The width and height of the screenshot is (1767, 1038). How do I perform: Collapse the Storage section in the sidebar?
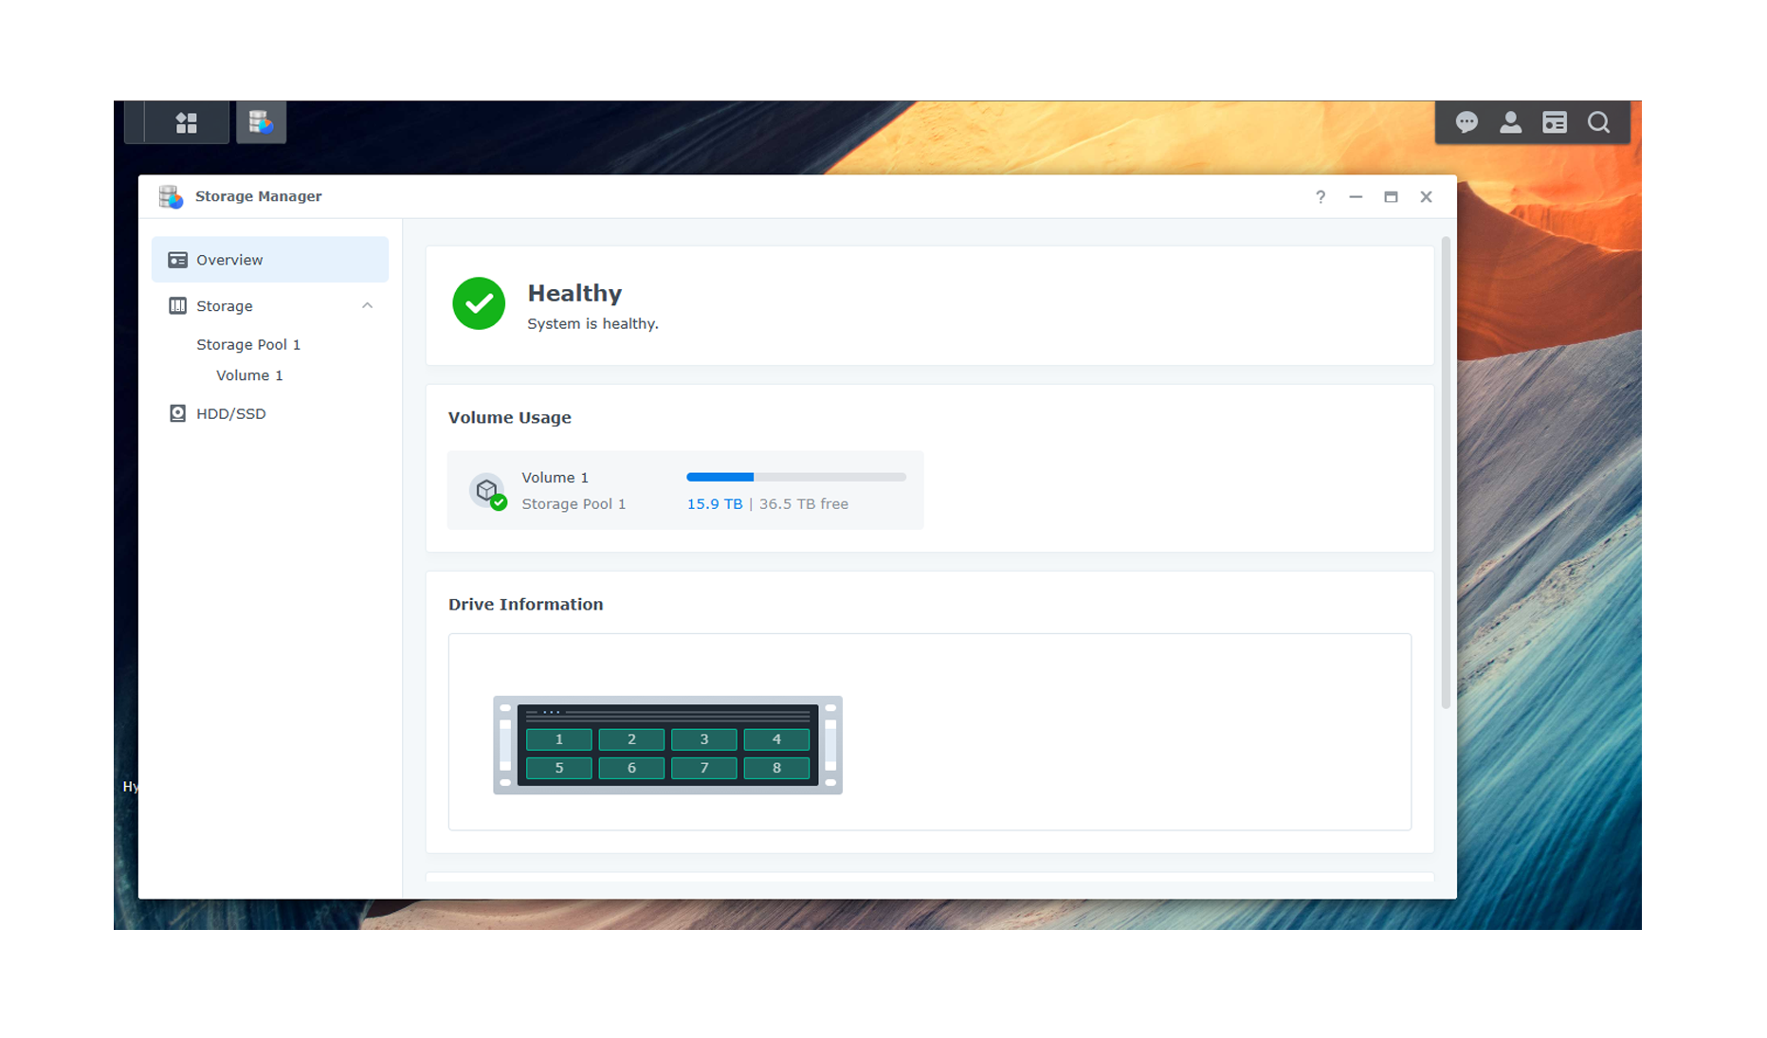click(368, 305)
